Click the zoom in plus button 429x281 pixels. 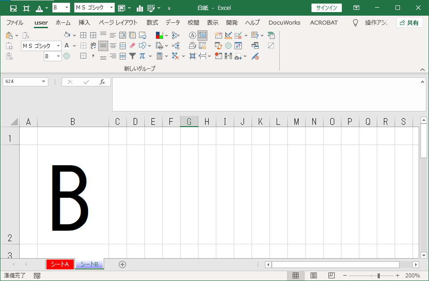pyautogui.click(x=397, y=276)
